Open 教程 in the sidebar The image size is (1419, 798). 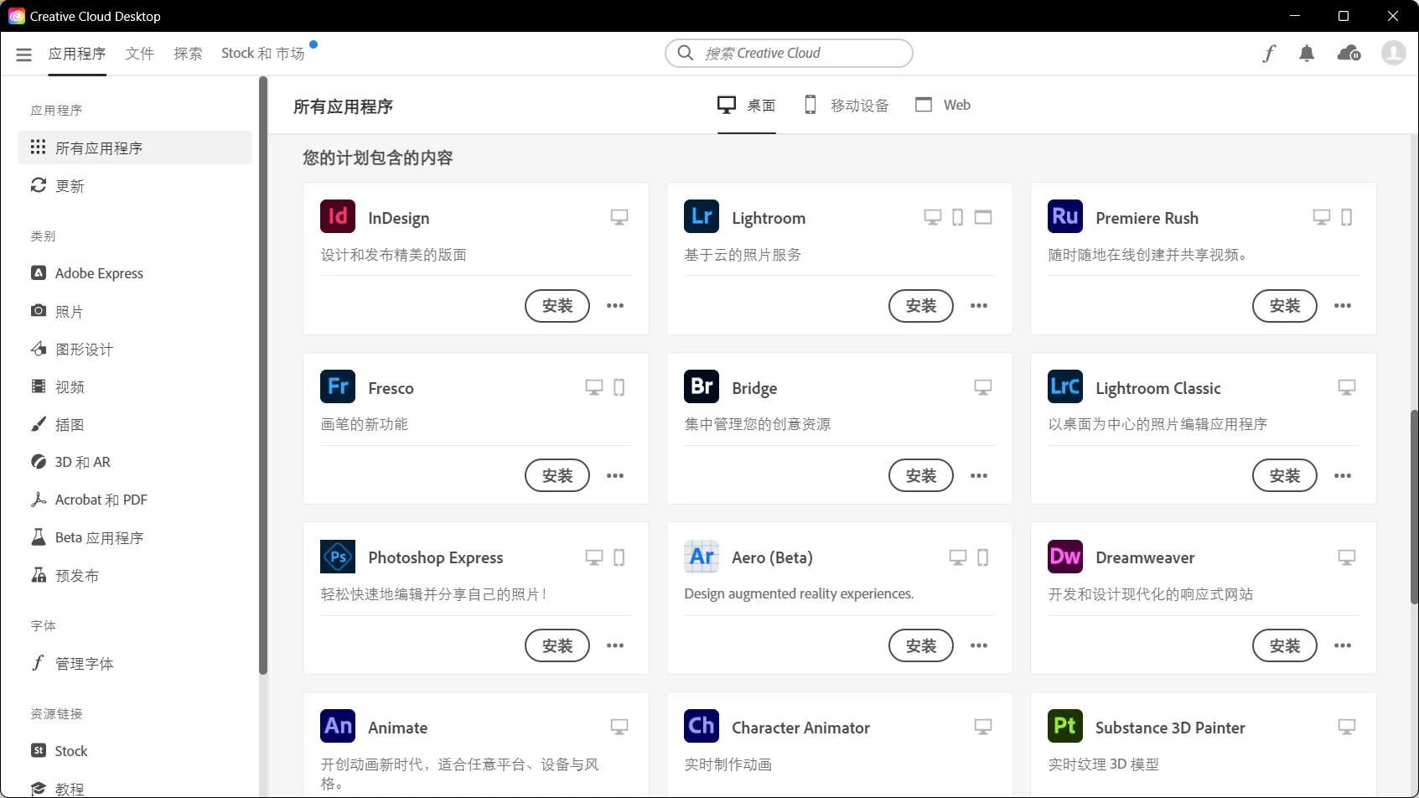pos(134,788)
